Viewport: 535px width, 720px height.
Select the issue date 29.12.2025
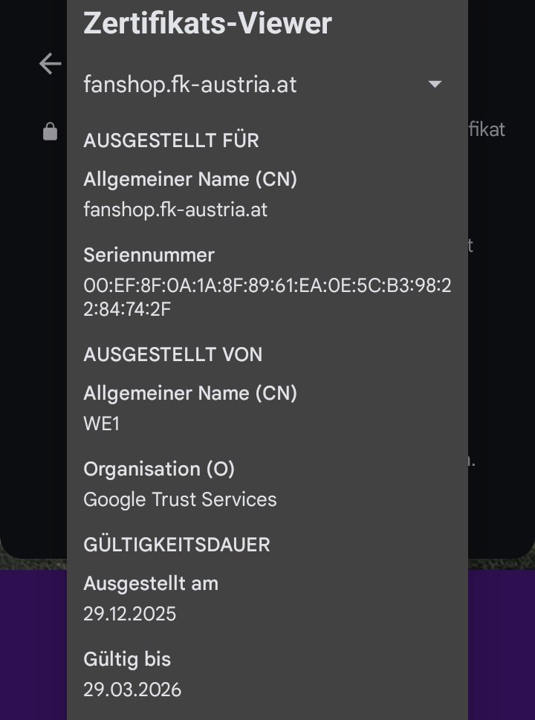[130, 614]
